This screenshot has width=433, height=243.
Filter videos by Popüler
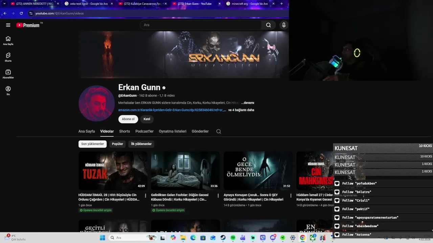117,144
